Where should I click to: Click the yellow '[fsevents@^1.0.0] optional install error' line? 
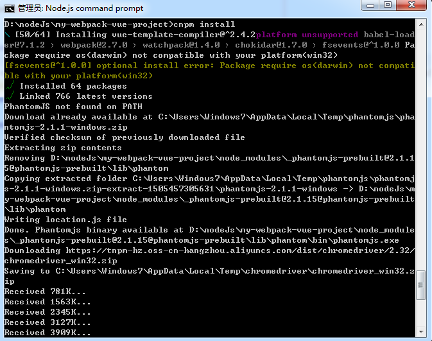(x=209, y=66)
